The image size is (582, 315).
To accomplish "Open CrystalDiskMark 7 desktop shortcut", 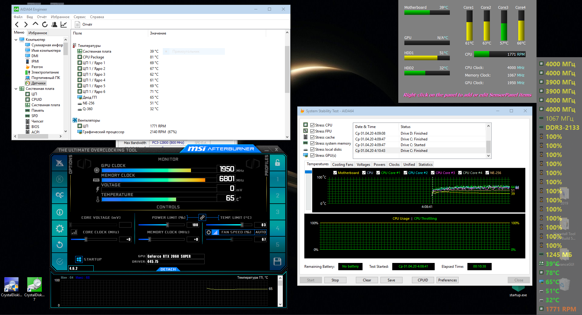I will pos(34,289).
